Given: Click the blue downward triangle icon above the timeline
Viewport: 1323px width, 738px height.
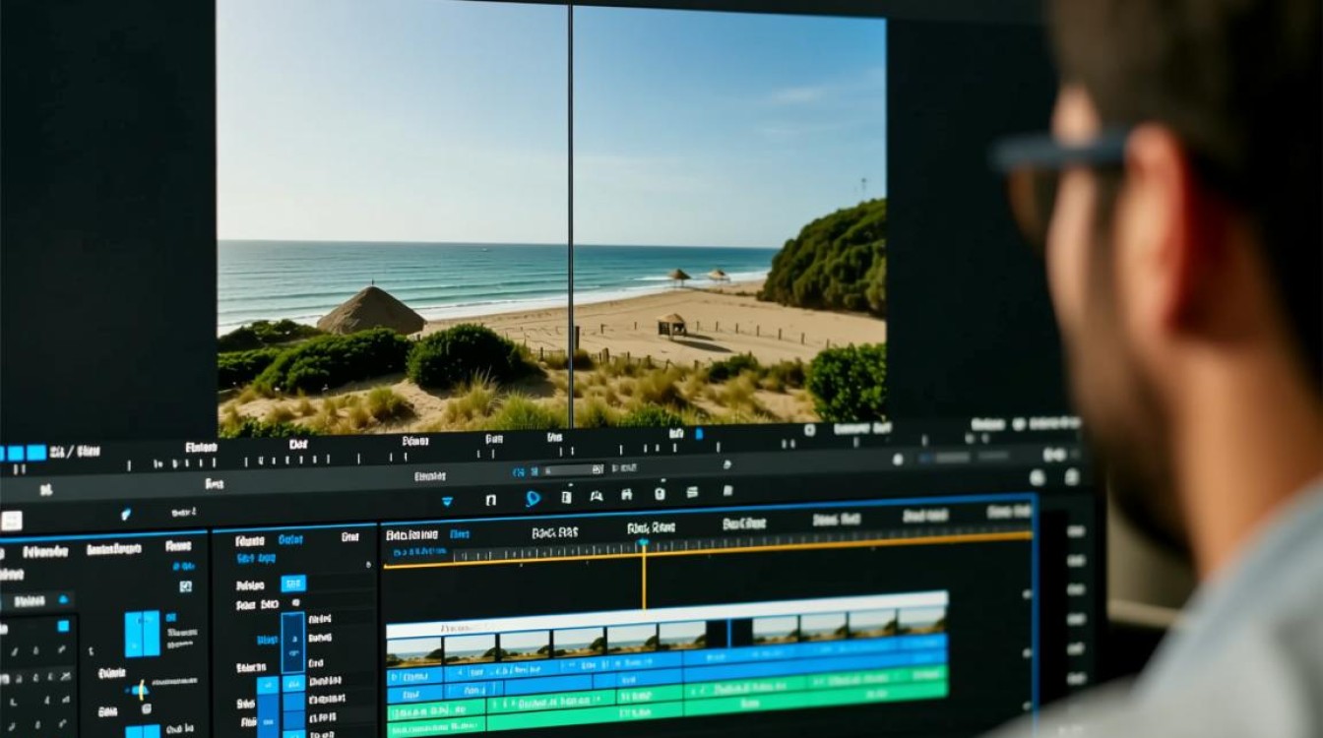Looking at the screenshot, I should [x=447, y=501].
